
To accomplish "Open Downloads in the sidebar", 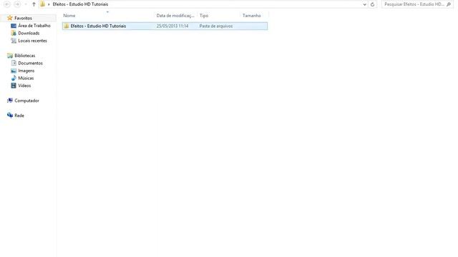I will coord(29,34).
